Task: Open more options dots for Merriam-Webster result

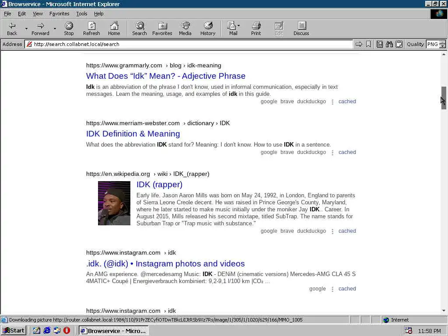Action: [332, 153]
